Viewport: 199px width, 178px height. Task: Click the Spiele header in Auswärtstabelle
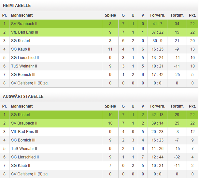pyautogui.click(x=110, y=106)
